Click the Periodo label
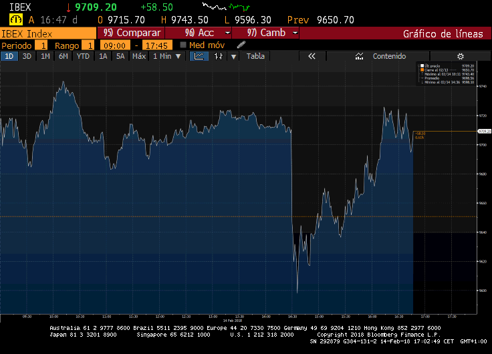Image resolution: width=492 pixels, height=354 pixels. [x=16, y=45]
